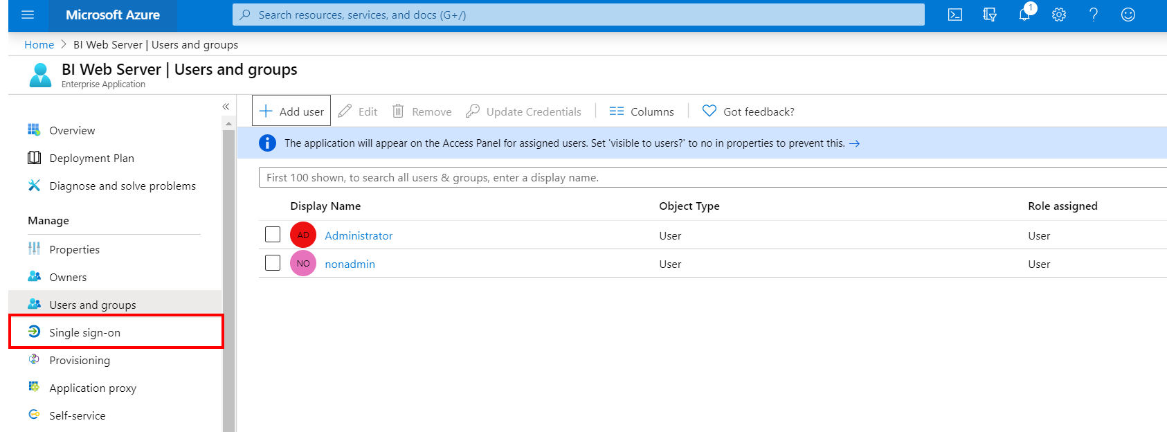The image size is (1167, 432).
Task: Follow the arrow in the info banner
Action: pyautogui.click(x=855, y=143)
